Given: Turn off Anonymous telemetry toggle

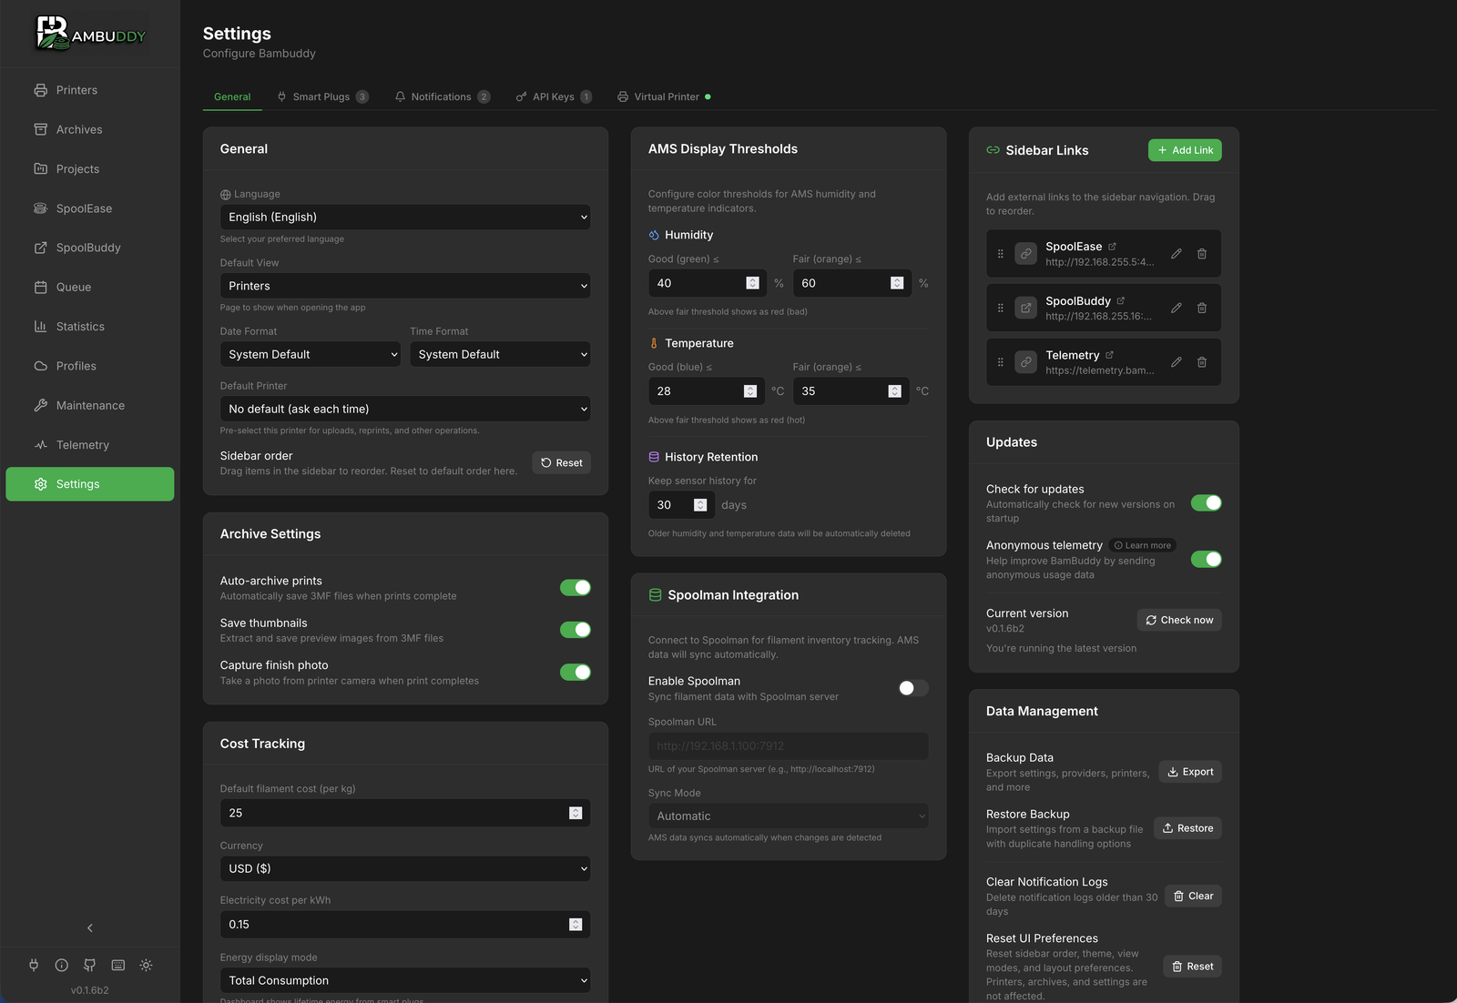Looking at the screenshot, I should [1207, 559].
